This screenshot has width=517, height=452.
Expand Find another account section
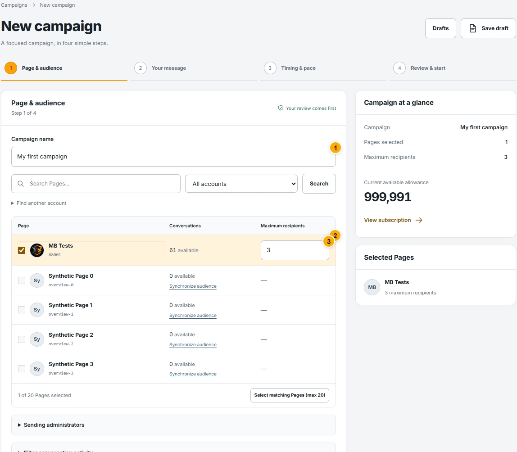39,203
